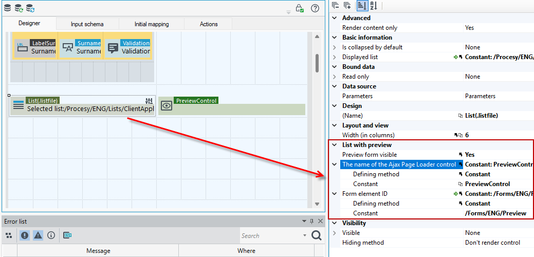Click the (Name) value List(.listfile)
The width and height of the screenshot is (534, 257).
(x=482, y=116)
